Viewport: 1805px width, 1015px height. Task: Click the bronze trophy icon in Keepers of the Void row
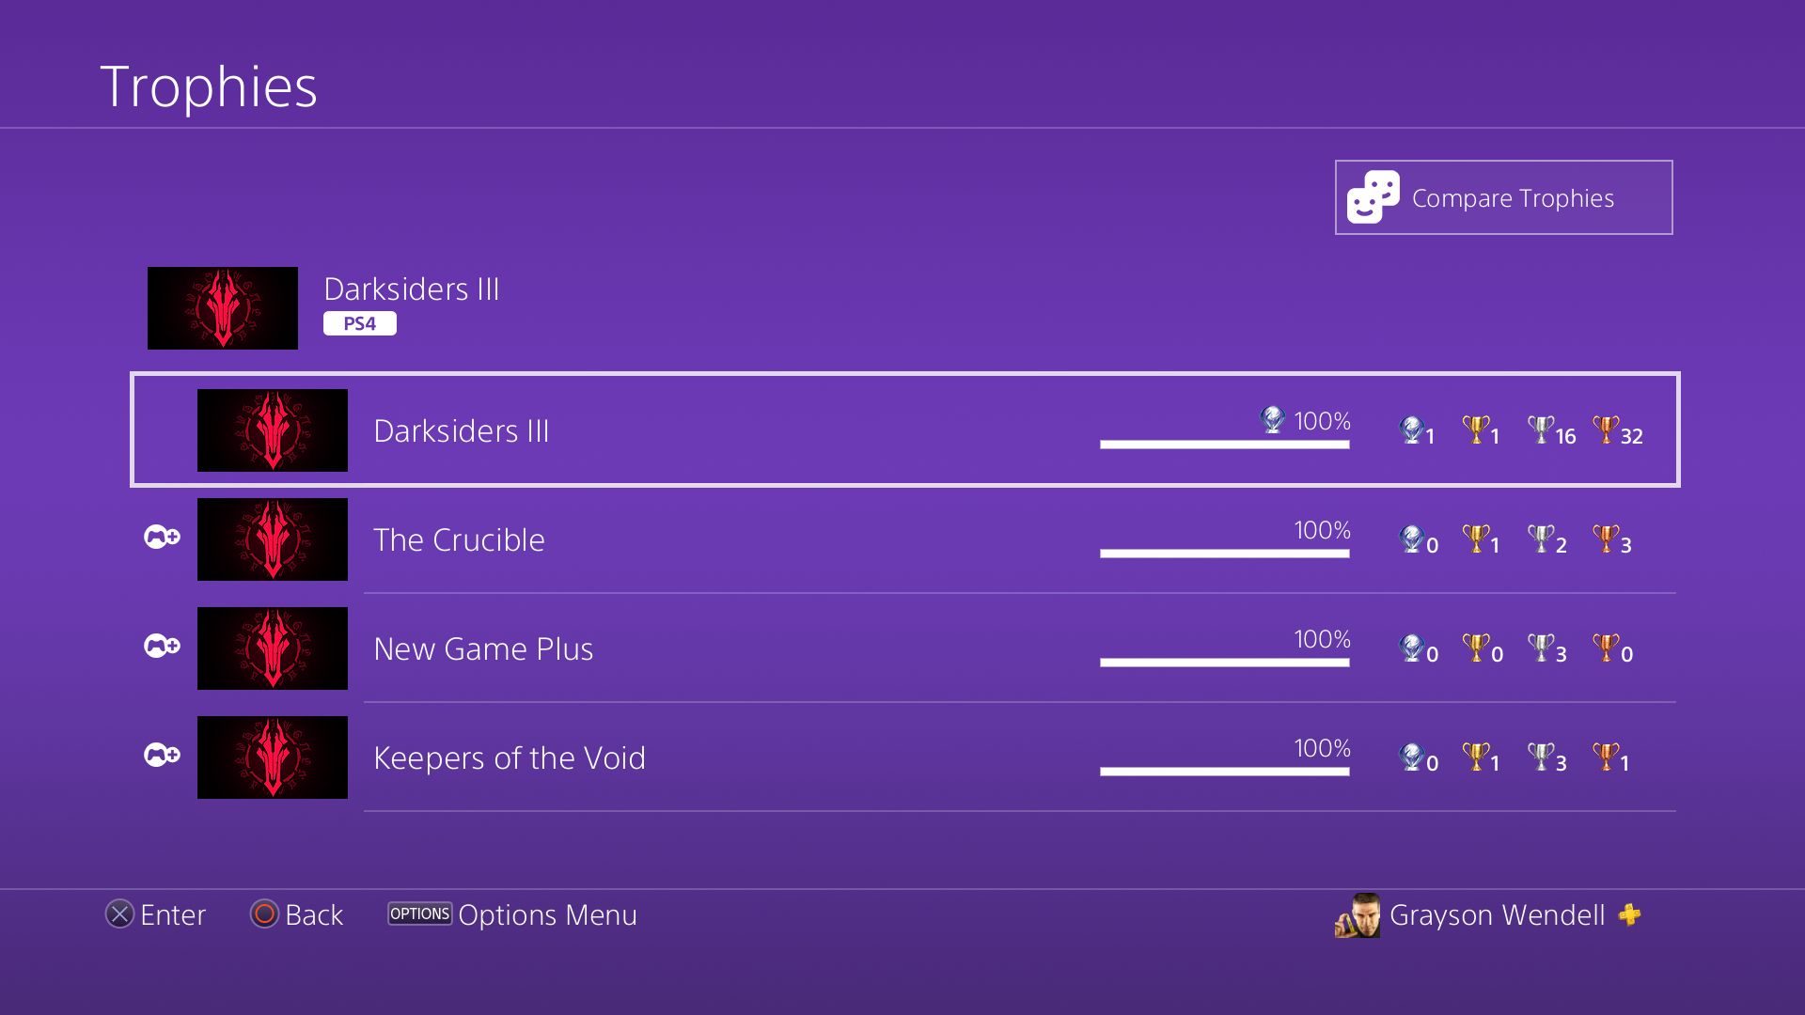tap(1605, 757)
